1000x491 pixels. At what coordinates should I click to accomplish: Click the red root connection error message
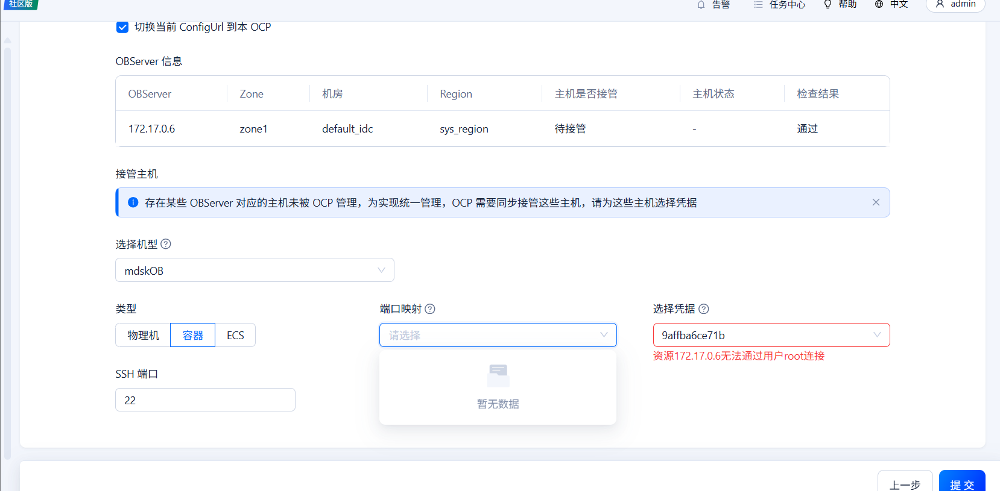pos(739,356)
